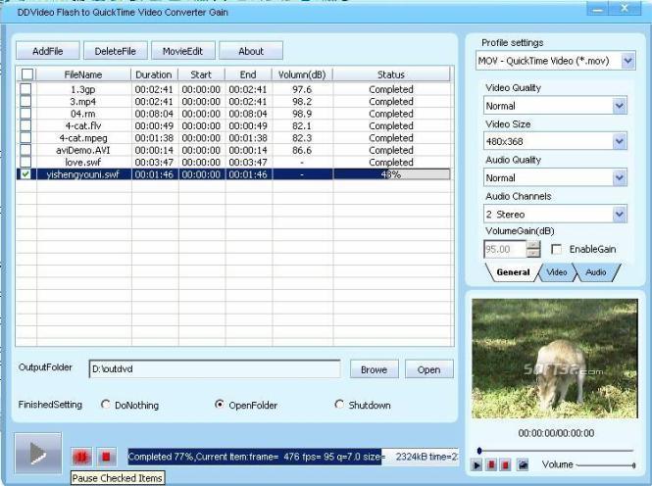Sort by the Volumn(dB) column header

(x=302, y=74)
